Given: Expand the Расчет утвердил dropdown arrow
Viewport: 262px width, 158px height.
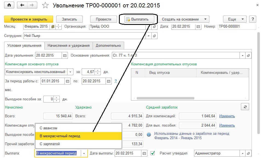Looking at the screenshot, I should point(243,153).
